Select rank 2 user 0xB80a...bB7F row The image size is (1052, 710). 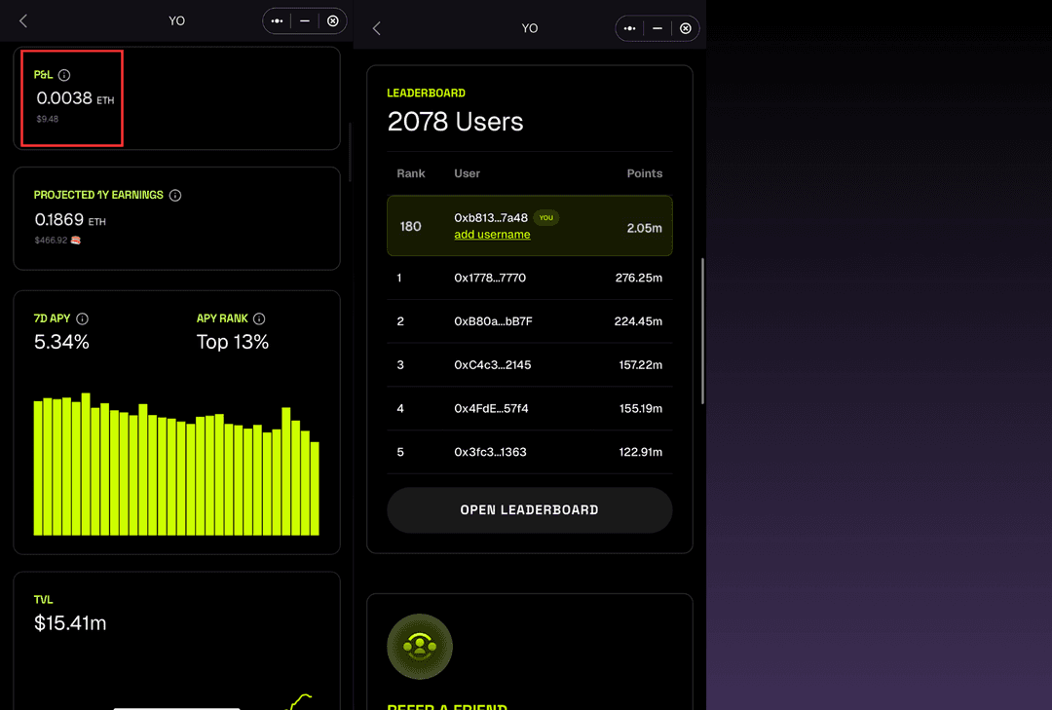pos(529,321)
